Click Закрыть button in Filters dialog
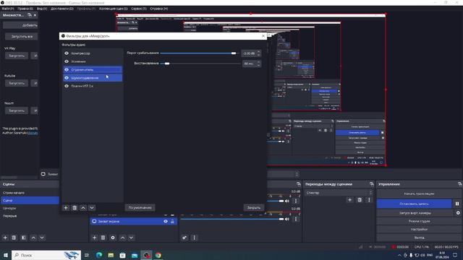The image size is (463, 260). point(254,207)
